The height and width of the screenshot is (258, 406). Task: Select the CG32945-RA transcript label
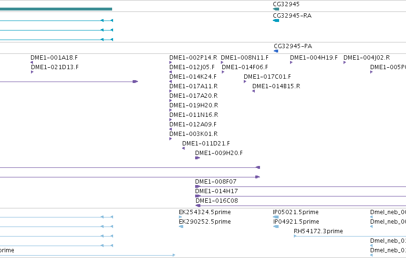[x=292, y=16]
